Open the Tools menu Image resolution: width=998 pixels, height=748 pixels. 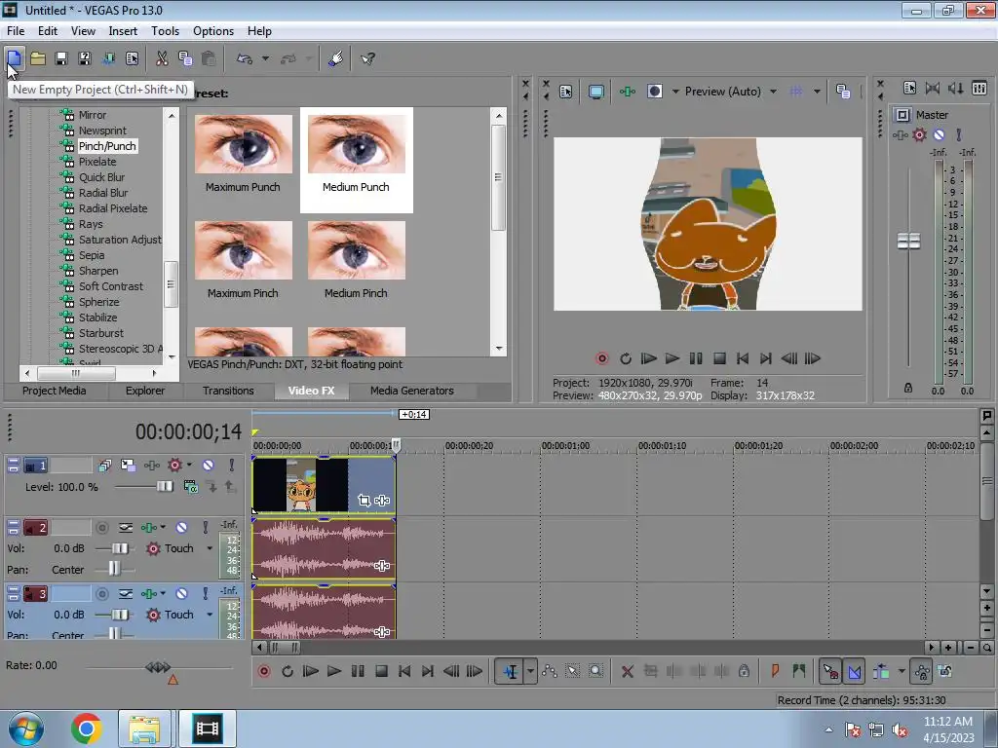click(165, 30)
